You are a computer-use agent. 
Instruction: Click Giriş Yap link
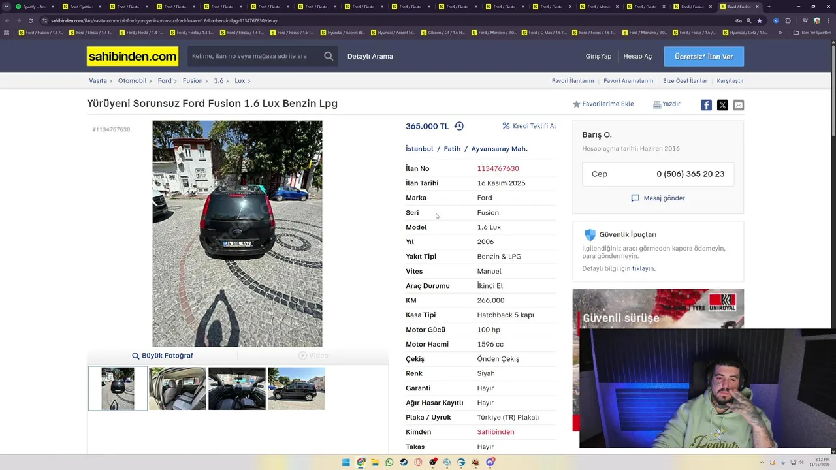pos(598,56)
